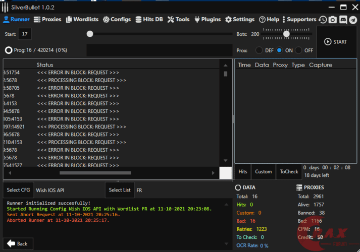Select the DEF proxy radio option
This screenshot has width=360, height=252.
click(x=259, y=50)
